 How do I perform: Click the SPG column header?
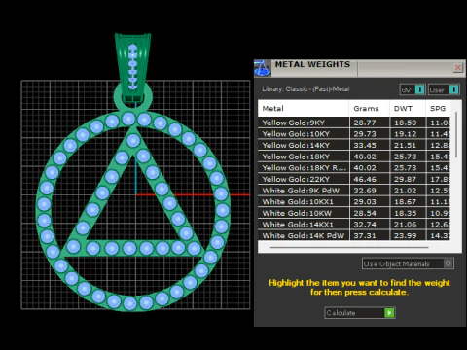438,108
